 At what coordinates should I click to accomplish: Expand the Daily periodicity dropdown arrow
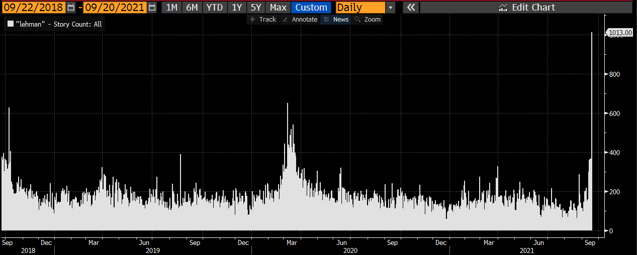click(x=391, y=8)
